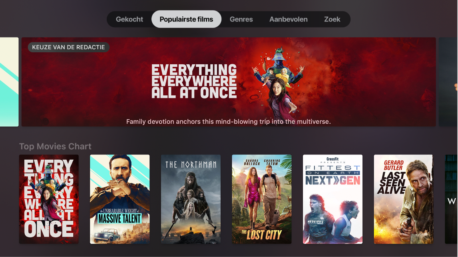Click the Family devotion tagline in banner
The image size is (458, 257).
(229, 122)
